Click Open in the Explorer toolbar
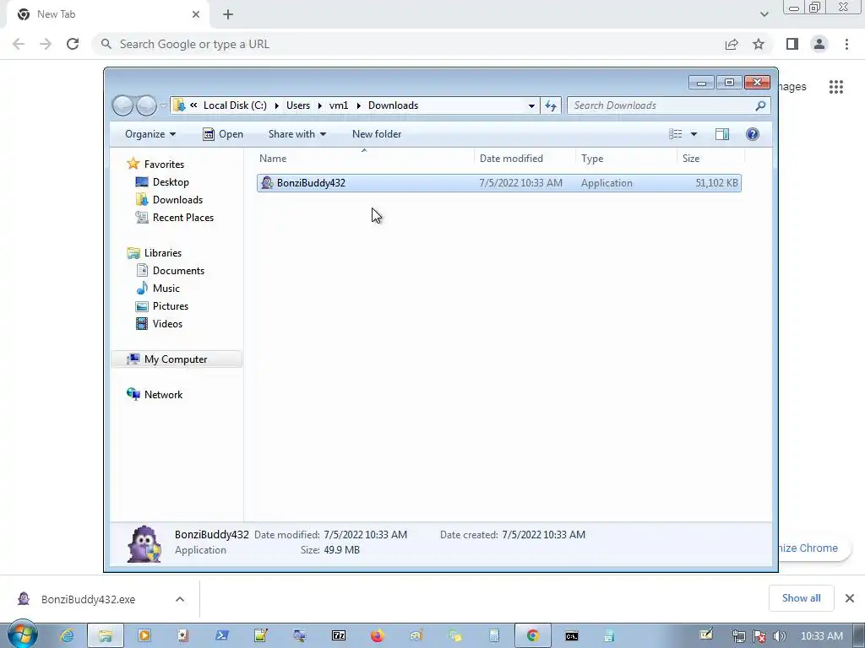The image size is (865, 648). pyautogui.click(x=223, y=134)
